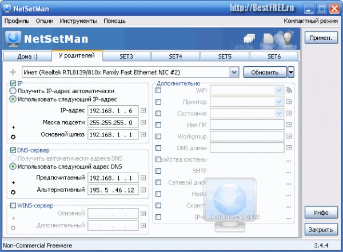This screenshot has width=343, height=252.
Task: Click the arrow icon beside Имя ПК field
Action: [x=289, y=125]
